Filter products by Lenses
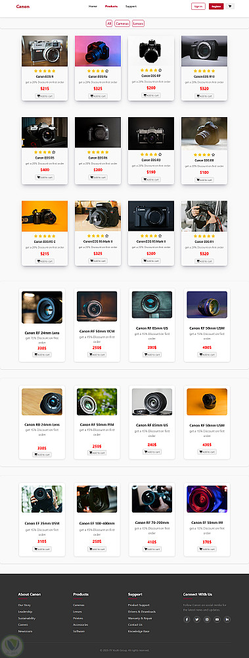249x658 pixels. click(x=139, y=24)
